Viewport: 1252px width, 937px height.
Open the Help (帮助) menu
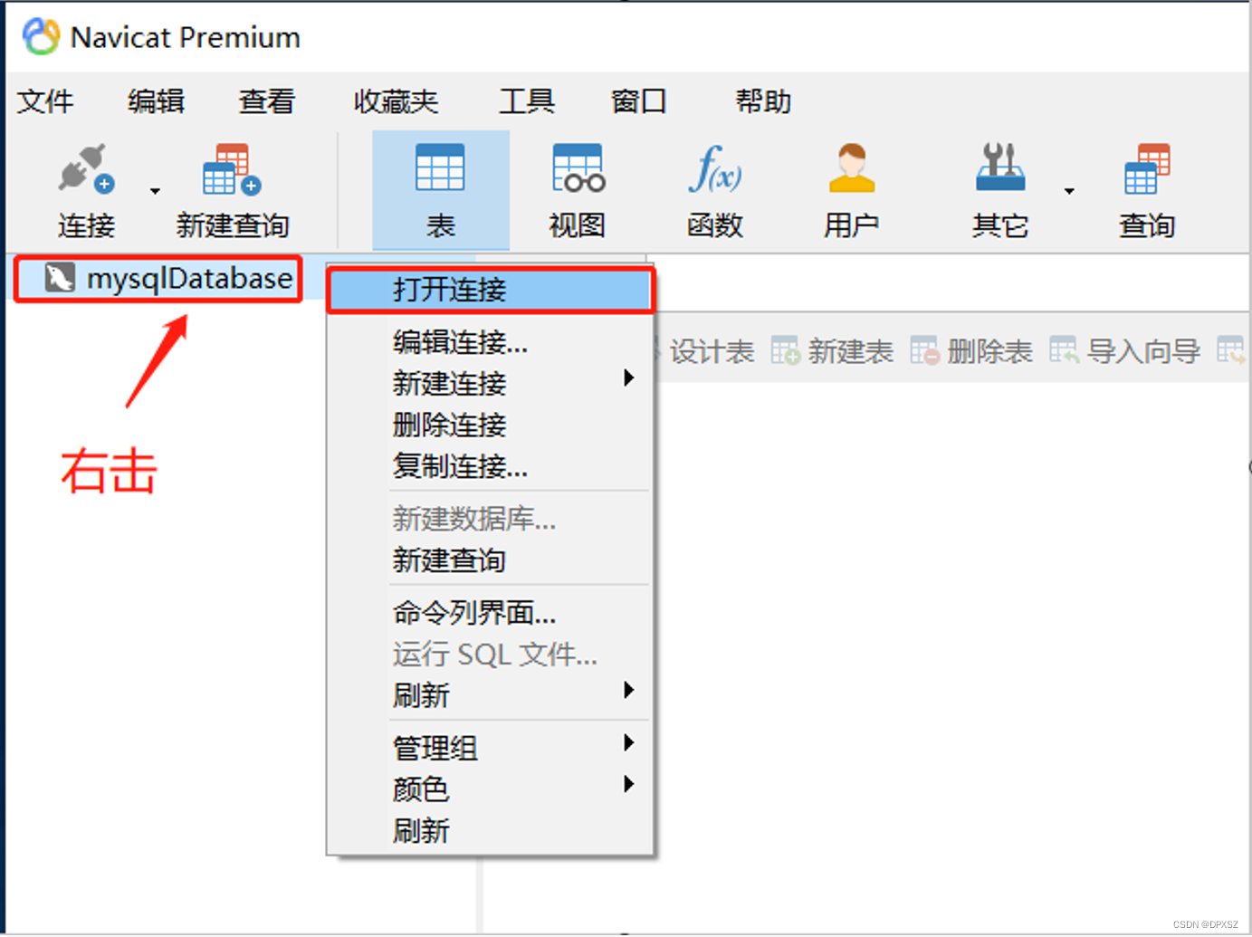tap(763, 101)
